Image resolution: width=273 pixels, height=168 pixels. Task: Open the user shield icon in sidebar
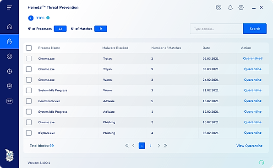pyautogui.click(x=10, y=86)
